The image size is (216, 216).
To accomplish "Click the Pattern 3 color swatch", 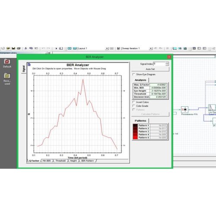I will [x=135, y=131].
